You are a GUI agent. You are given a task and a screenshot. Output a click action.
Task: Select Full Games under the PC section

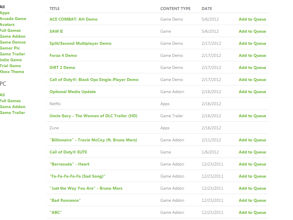10,101
